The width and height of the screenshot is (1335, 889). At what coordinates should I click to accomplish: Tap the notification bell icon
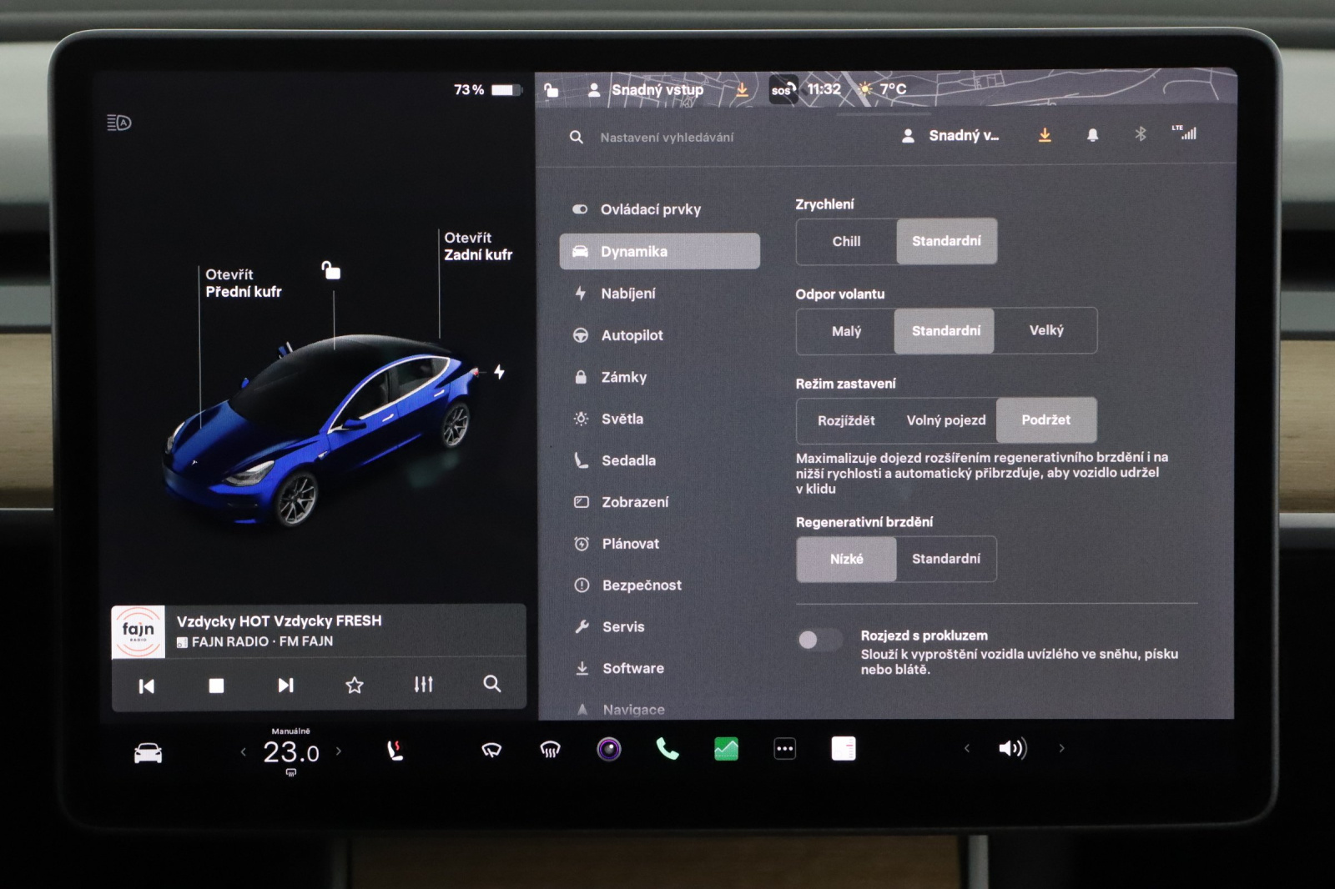(1092, 135)
